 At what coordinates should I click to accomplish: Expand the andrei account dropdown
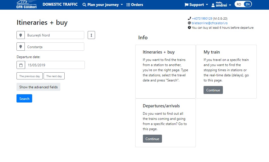click(x=230, y=5)
